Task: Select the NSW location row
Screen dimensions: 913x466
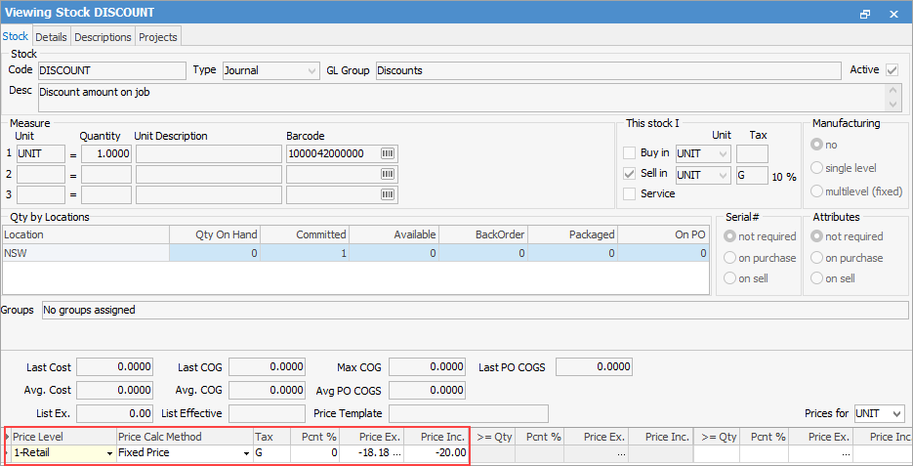Action: click(x=85, y=253)
